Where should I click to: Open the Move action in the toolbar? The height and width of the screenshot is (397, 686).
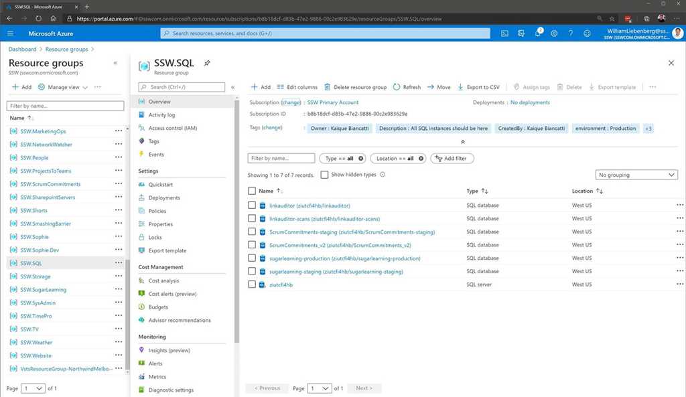point(449,86)
